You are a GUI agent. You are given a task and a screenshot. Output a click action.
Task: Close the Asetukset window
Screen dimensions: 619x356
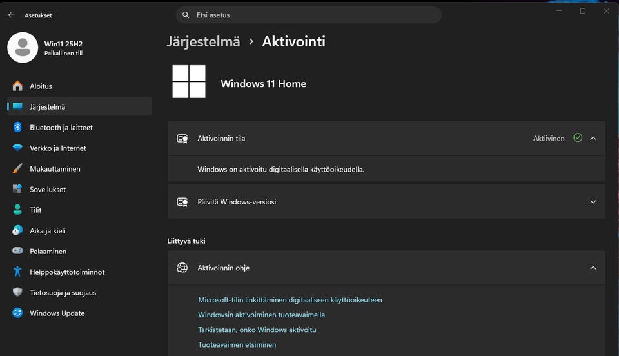[x=606, y=11]
